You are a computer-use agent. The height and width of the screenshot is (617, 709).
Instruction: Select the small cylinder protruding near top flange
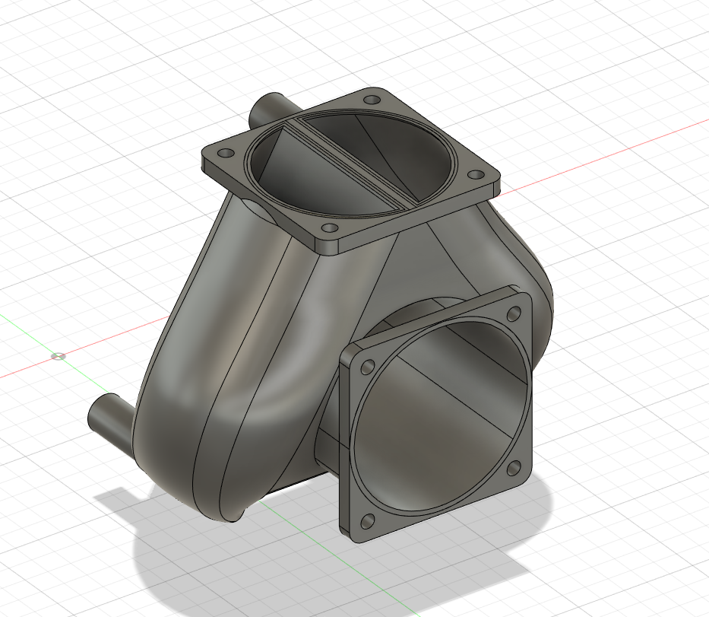(271, 104)
